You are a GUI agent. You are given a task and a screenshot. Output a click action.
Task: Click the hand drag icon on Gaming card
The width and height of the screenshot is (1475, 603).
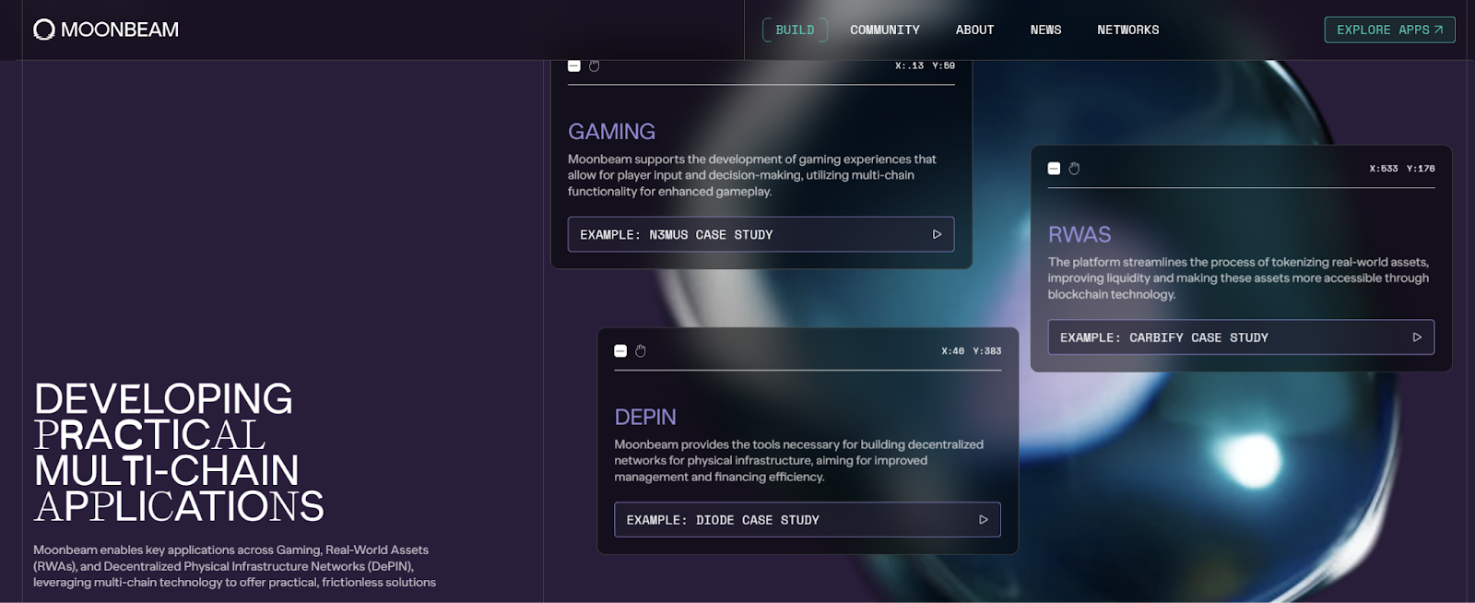[x=595, y=66]
